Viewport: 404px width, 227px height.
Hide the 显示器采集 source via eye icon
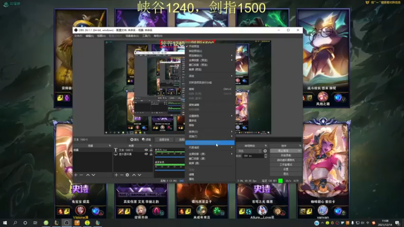pyautogui.click(x=146, y=154)
